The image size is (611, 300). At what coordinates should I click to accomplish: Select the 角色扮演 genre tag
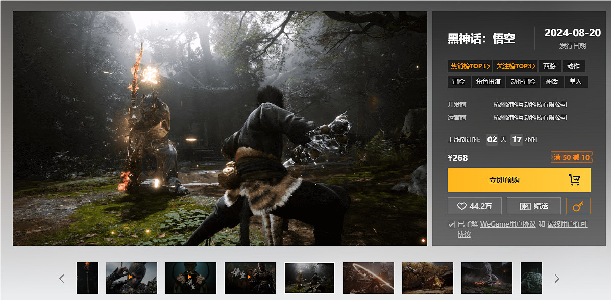488,82
